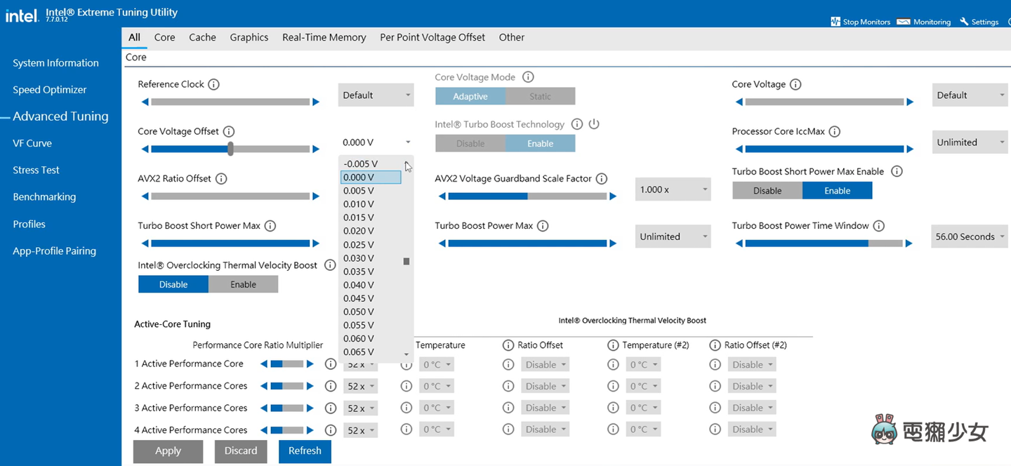Image resolution: width=1011 pixels, height=466 pixels.
Task: Open System Information in the sidebar
Action: point(55,63)
